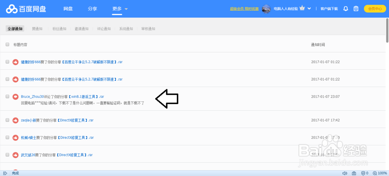Screen dimensions: 389x176
Task: Click 完成 status text in the status bar
Action: click(16, 173)
